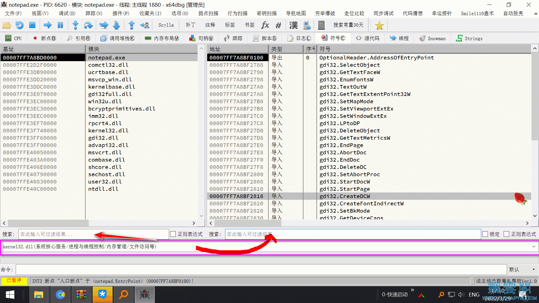The image size is (539, 303).
Task: Switch to the CPU tab
Action: [14, 38]
